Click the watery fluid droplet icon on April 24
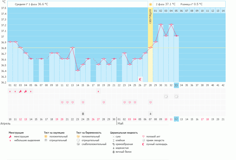Viewport: 236px width, 160px height. [x=83, y=113]
